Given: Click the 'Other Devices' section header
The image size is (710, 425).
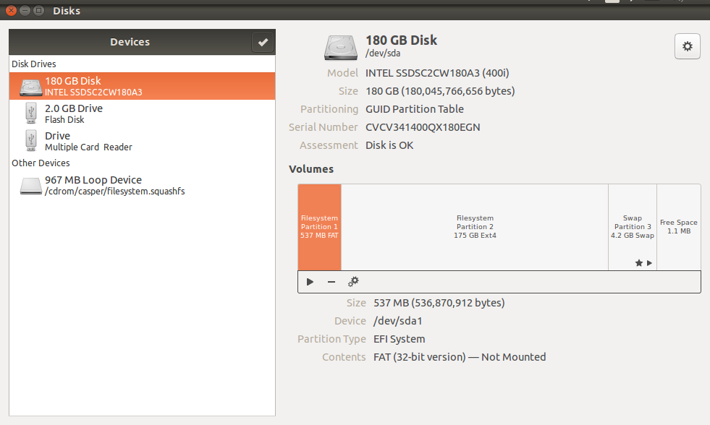Looking at the screenshot, I should tap(41, 163).
